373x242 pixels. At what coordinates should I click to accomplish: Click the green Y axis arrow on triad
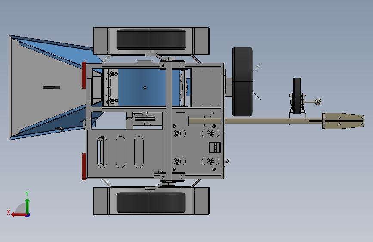click(28, 205)
